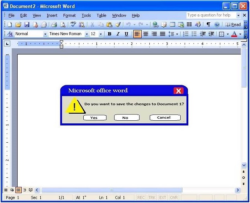The image size is (250, 203).
Task: Click the vertical scrollbar down arrow
Action: coord(244,165)
